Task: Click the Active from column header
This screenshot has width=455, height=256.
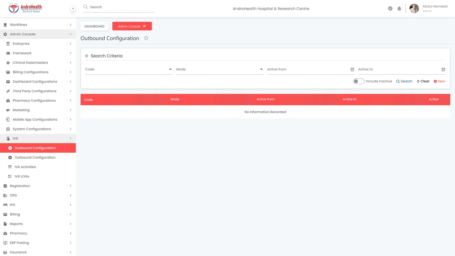Action: (266, 99)
